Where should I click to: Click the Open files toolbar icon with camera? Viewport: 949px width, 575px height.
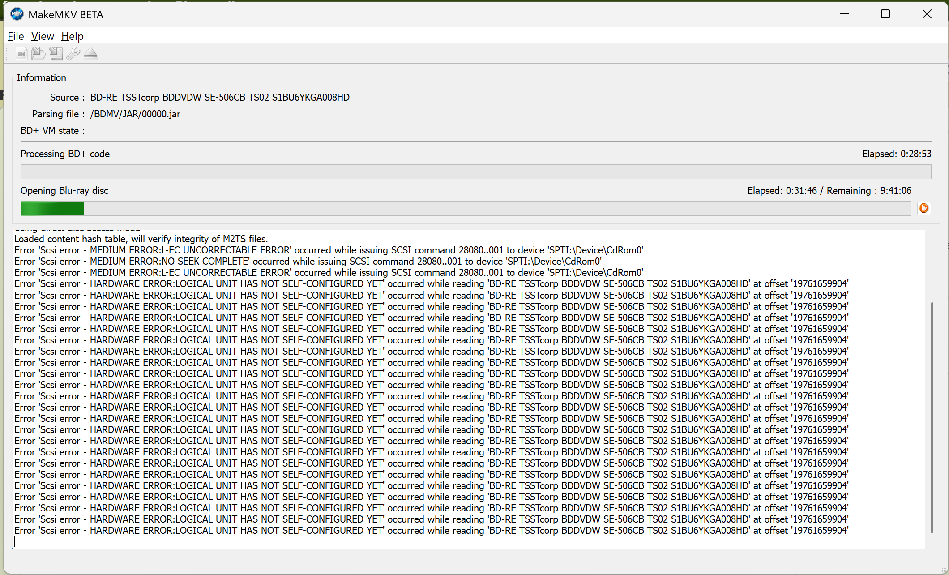pos(21,54)
